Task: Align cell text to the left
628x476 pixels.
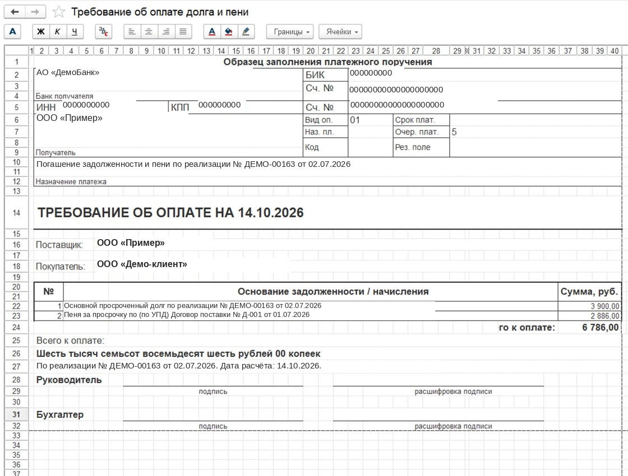Action: [x=132, y=31]
